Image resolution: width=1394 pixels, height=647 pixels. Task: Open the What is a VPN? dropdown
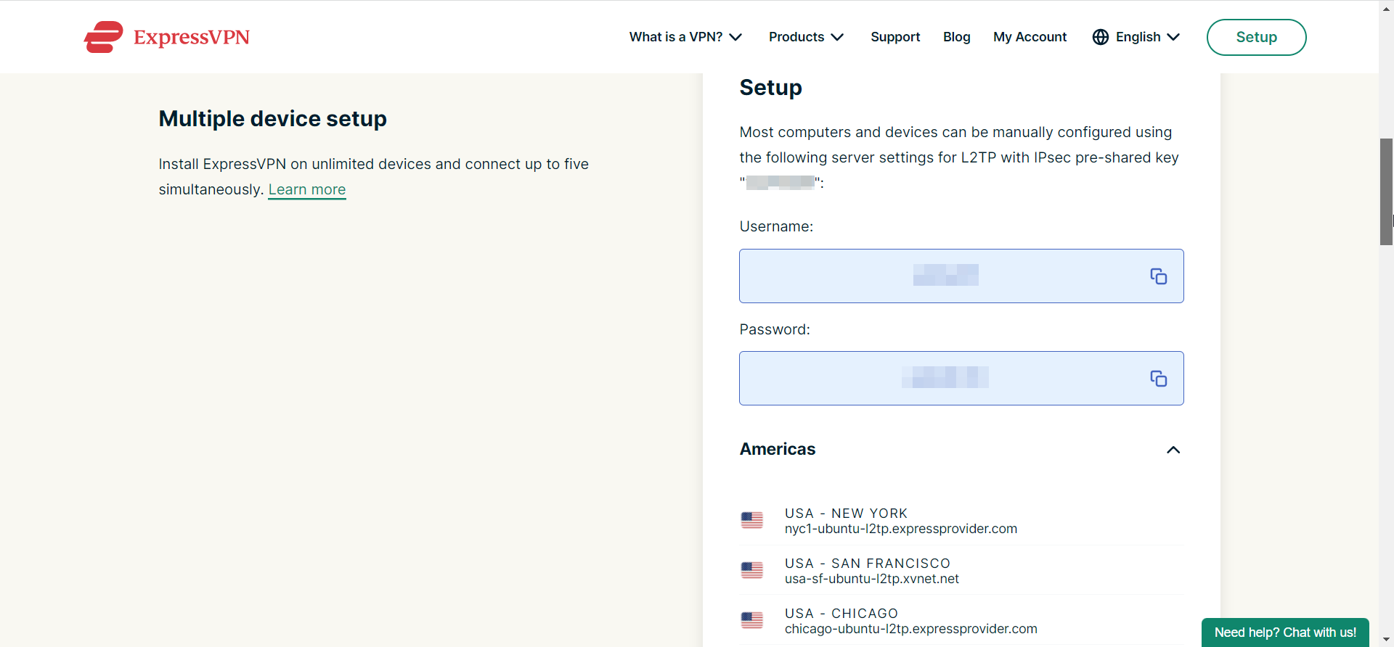click(x=685, y=37)
